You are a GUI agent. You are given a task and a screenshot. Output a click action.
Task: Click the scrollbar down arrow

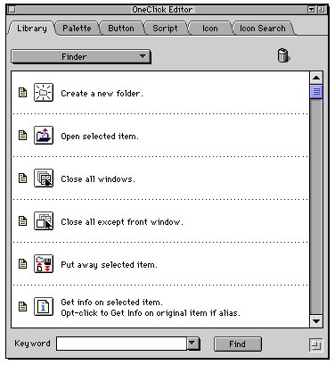click(316, 321)
